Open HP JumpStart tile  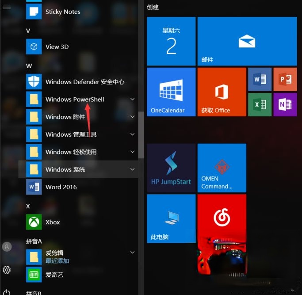pos(171,168)
